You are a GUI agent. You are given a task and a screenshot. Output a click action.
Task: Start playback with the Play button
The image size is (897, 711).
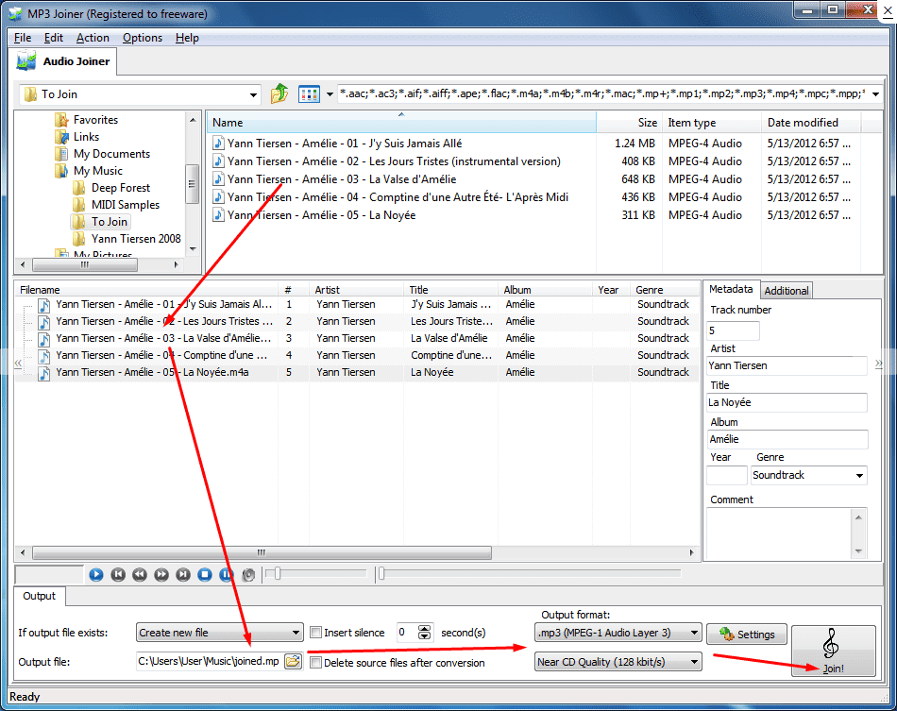point(96,574)
